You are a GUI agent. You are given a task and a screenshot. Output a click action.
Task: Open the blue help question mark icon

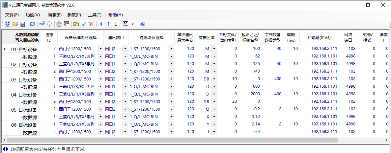pyautogui.click(x=143, y=24)
